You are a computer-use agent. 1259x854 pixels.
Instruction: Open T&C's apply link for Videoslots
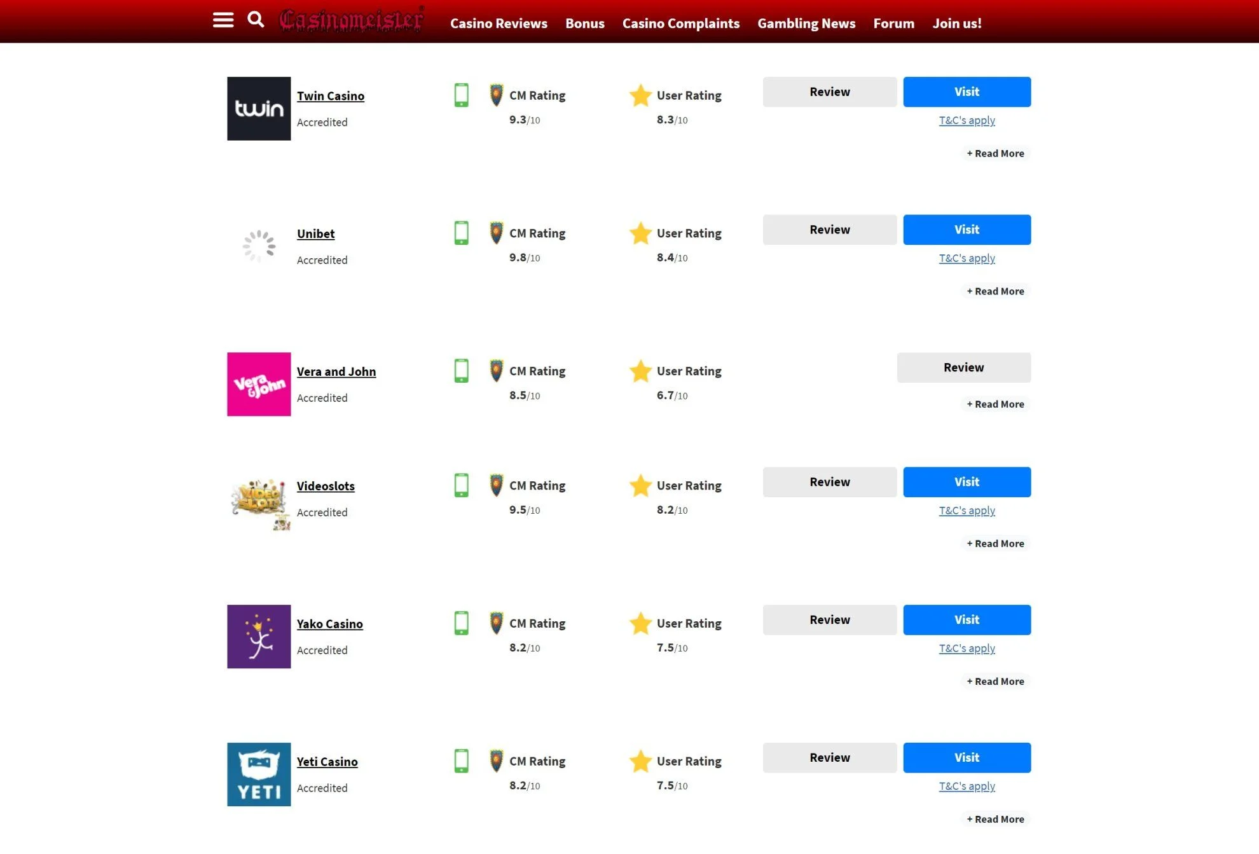click(967, 511)
